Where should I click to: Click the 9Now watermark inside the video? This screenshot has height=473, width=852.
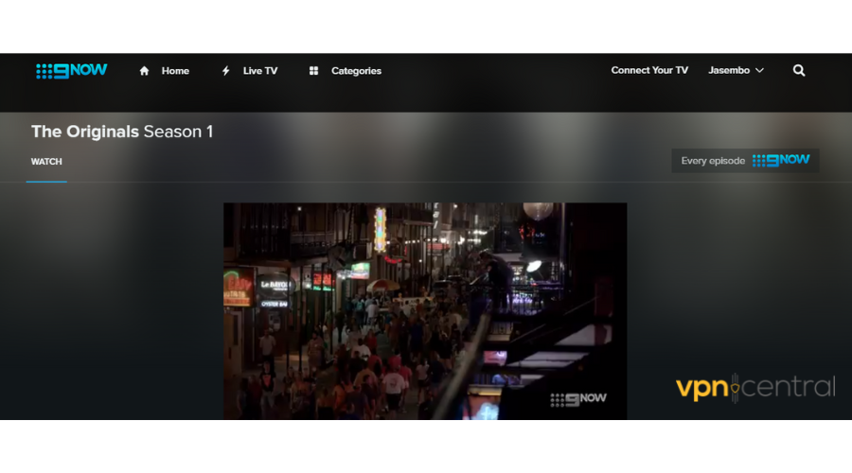(x=578, y=398)
